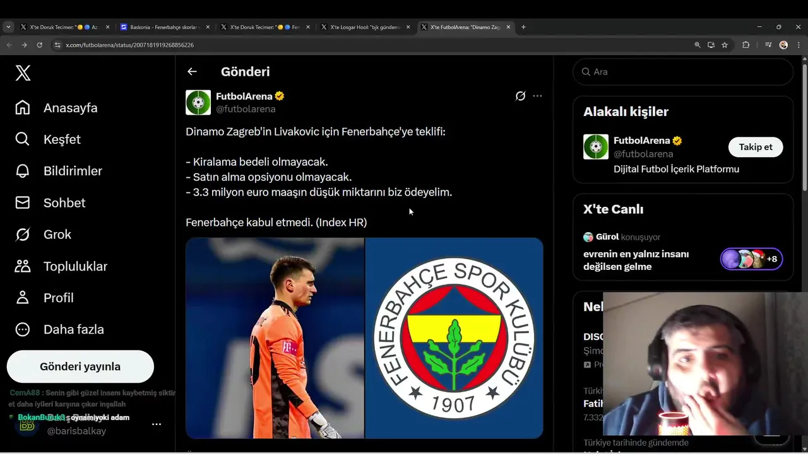Click the browser forward button
The width and height of the screenshot is (808, 454).
[x=24, y=45]
